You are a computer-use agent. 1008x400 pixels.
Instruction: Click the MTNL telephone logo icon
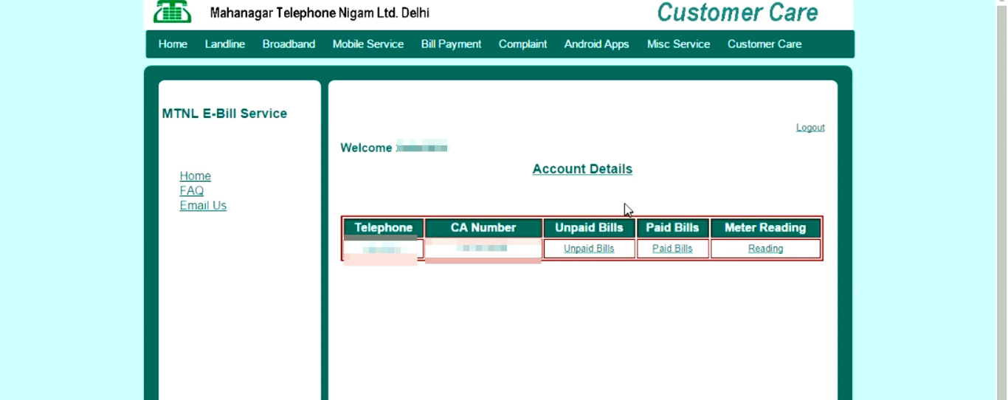(x=173, y=11)
